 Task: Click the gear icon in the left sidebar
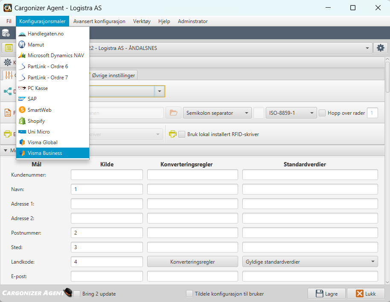pos(7,63)
